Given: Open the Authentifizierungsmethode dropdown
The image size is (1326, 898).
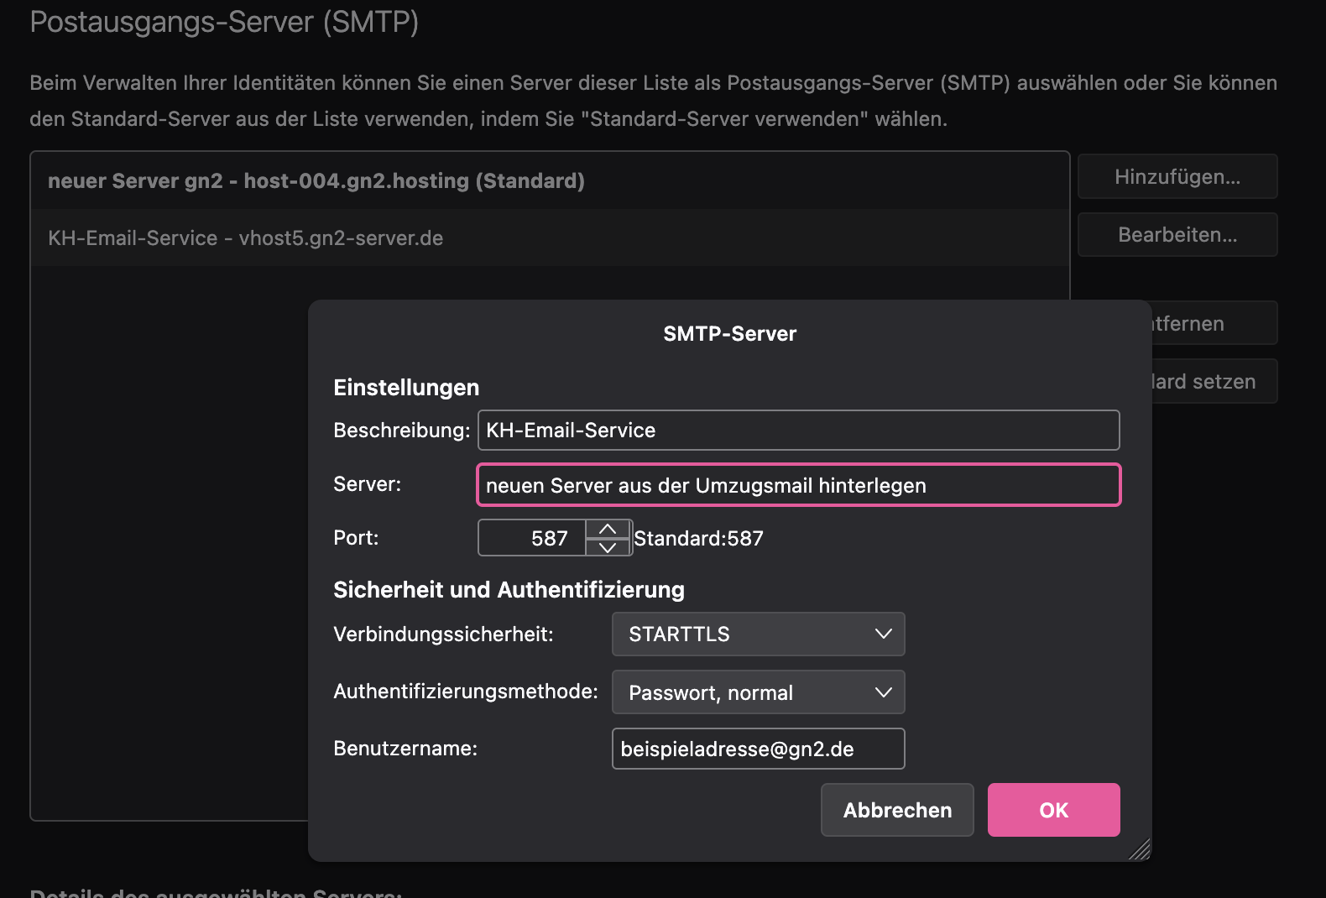Looking at the screenshot, I should [758, 692].
